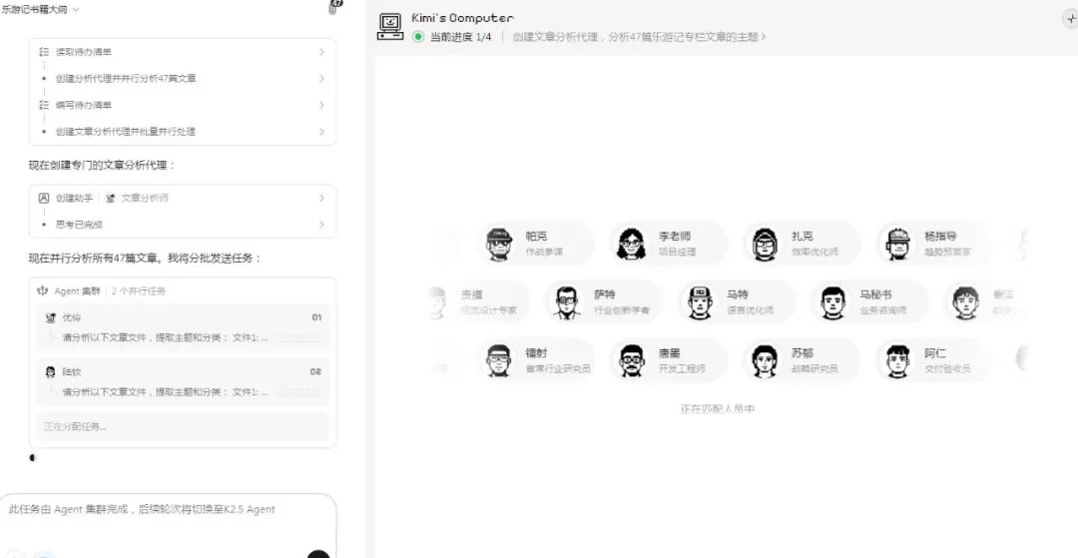
Task: Click the checklist icon beside 编写待办清单
Action: click(x=44, y=105)
